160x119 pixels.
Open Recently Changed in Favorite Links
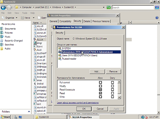click(x=14, y=41)
